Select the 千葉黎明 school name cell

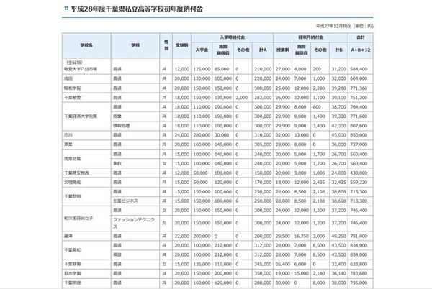tap(86, 196)
